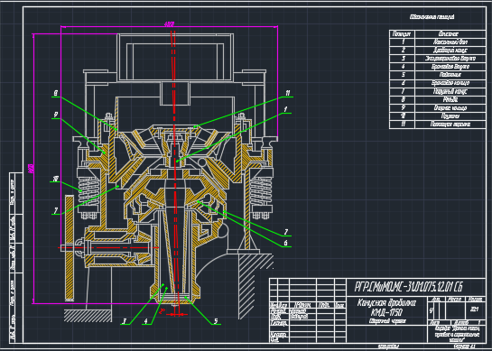
Task: Select the title text 'Конусная дробилка КМД-1750'
Action: [387, 308]
